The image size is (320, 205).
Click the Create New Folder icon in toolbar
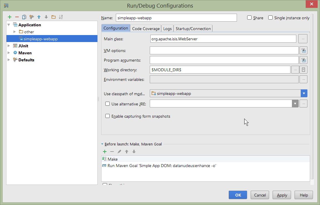click(x=54, y=17)
